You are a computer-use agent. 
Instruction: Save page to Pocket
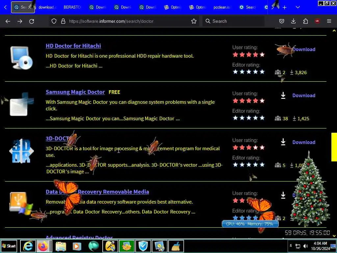point(282,21)
